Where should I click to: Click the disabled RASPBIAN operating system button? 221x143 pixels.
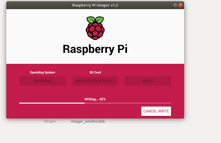tap(42, 81)
